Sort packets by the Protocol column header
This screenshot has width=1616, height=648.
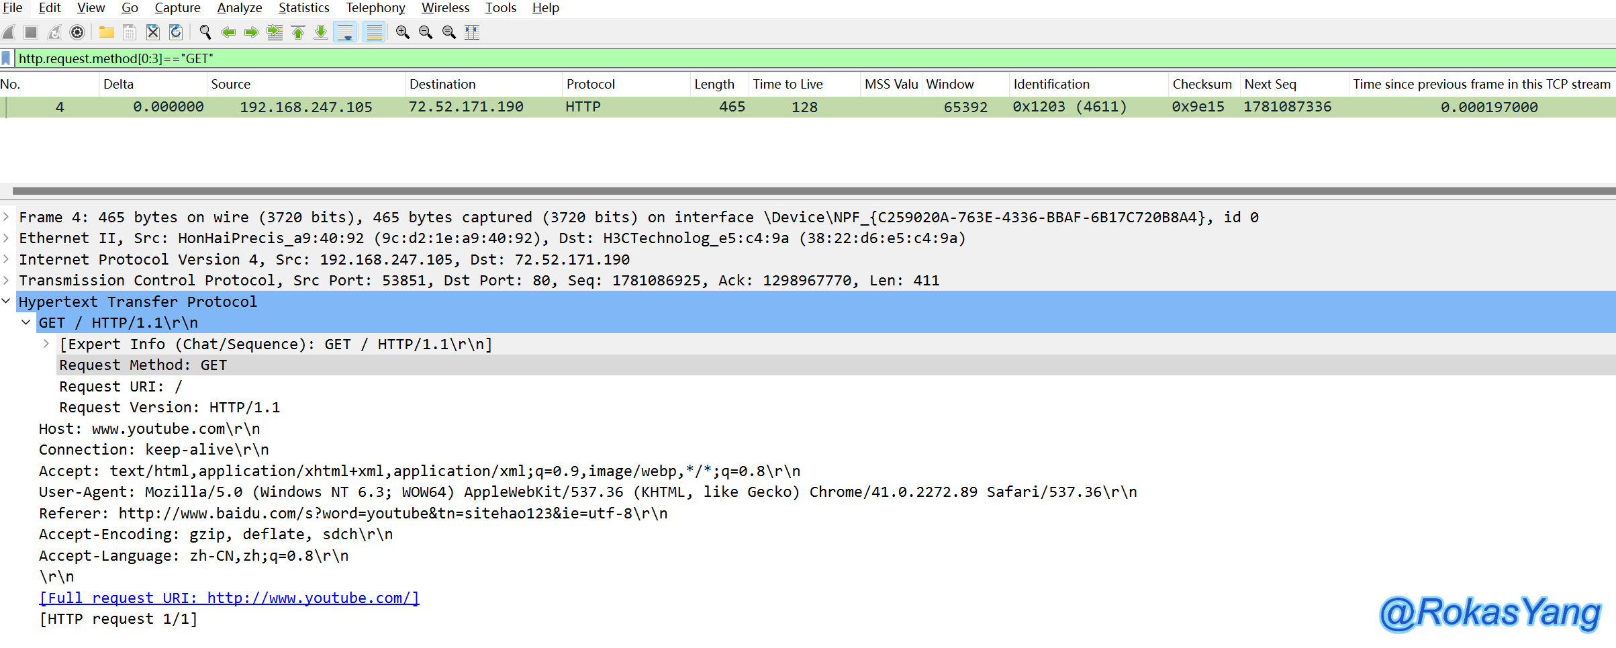tap(590, 84)
